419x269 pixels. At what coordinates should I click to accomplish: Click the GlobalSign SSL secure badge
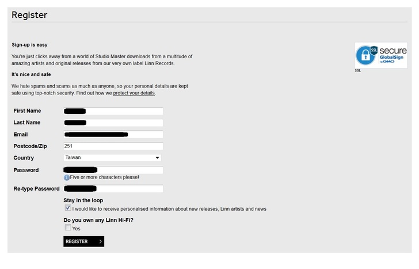[380, 55]
